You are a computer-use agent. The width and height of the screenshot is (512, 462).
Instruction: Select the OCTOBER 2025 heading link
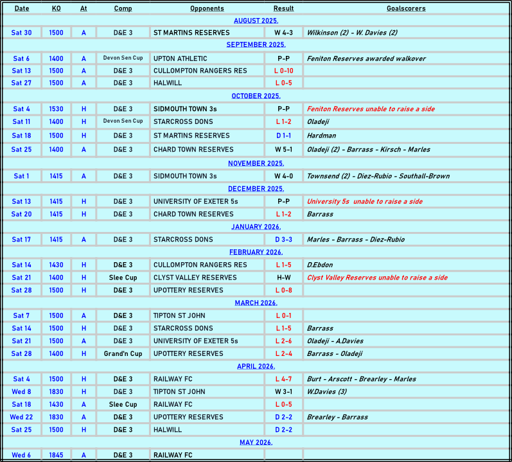pyautogui.click(x=256, y=96)
